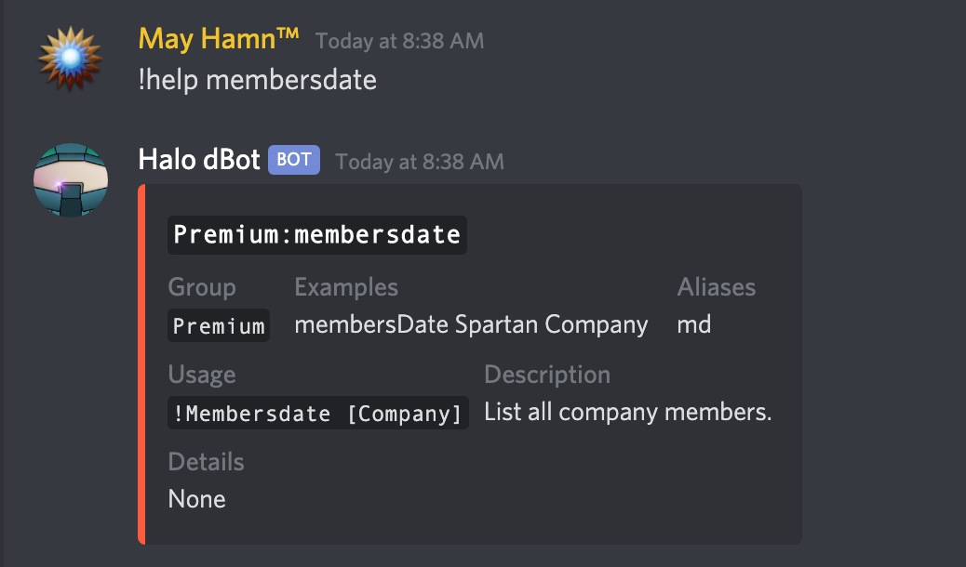Image resolution: width=966 pixels, height=567 pixels.
Task: Click the Halo dBot username
Action: 198,159
